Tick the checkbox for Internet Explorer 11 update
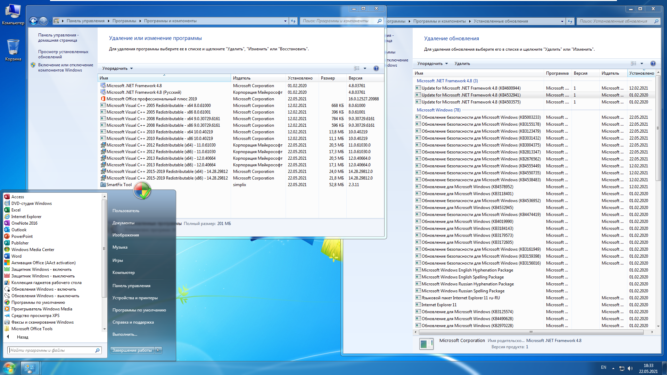Screen dimensions: 667x375 tap(418, 305)
